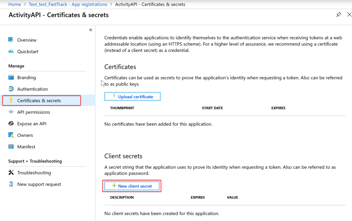Viewport: 352px width, 221px height.
Task: Pin this blade with the pin icon
Action: pos(338,15)
